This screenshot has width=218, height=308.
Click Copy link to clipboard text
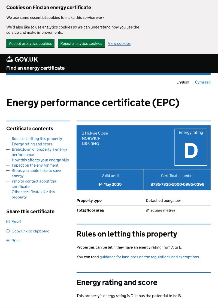31,231
